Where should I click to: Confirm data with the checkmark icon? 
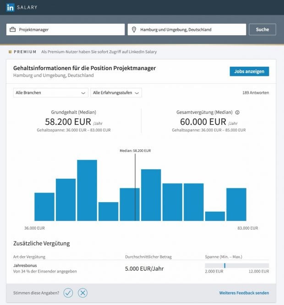[68, 293]
